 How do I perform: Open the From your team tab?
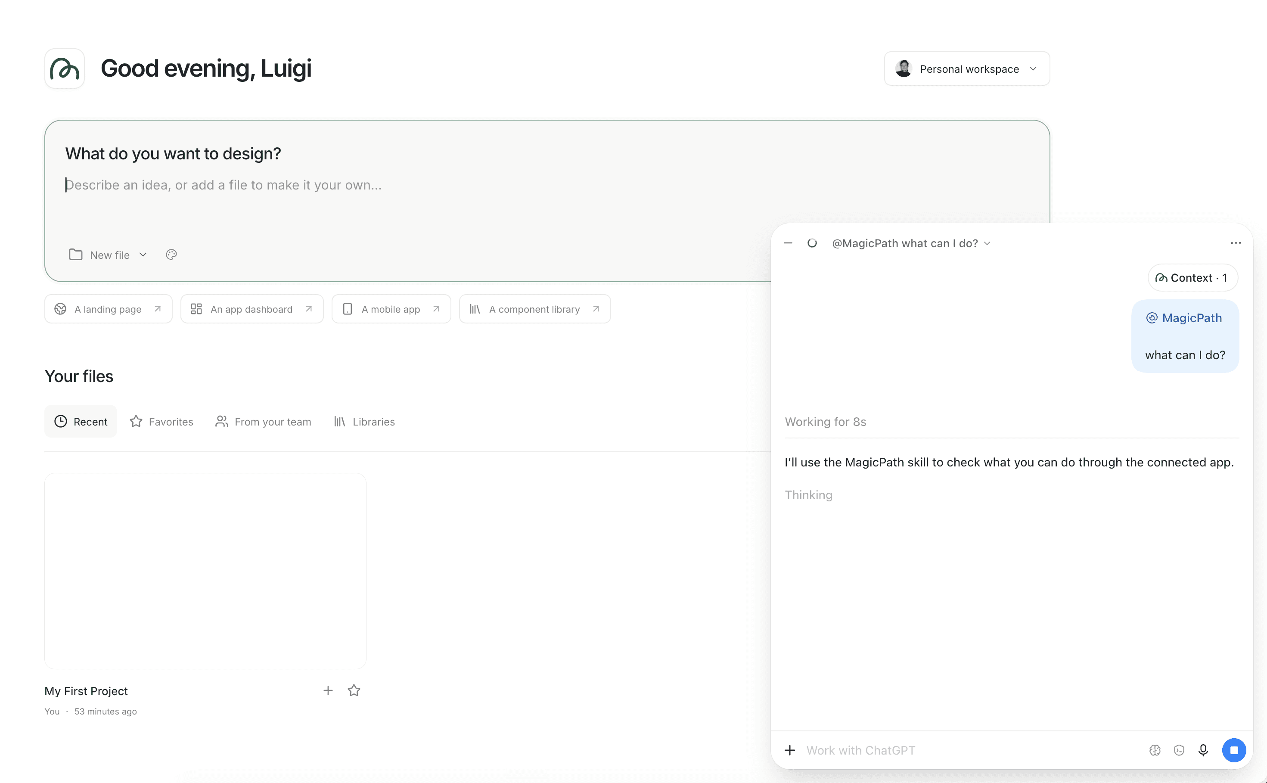point(263,422)
